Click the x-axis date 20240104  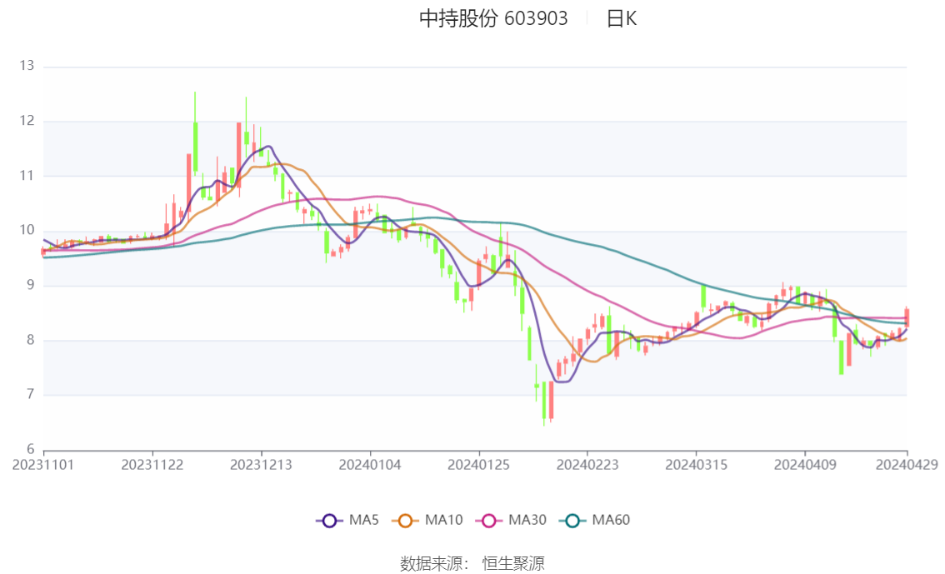[x=370, y=465]
